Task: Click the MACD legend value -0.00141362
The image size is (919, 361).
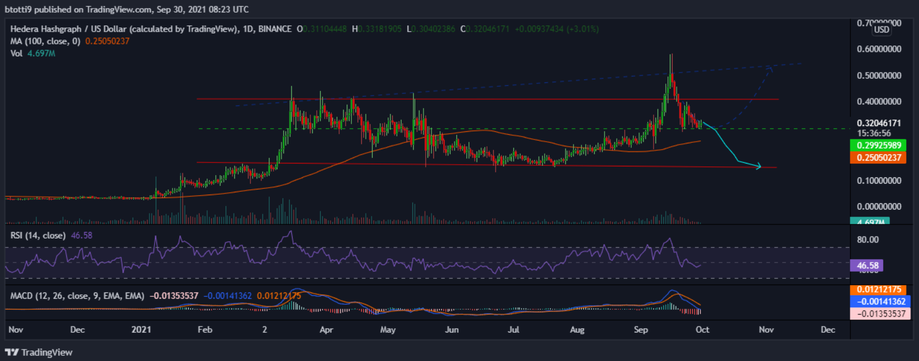Action: [227, 296]
